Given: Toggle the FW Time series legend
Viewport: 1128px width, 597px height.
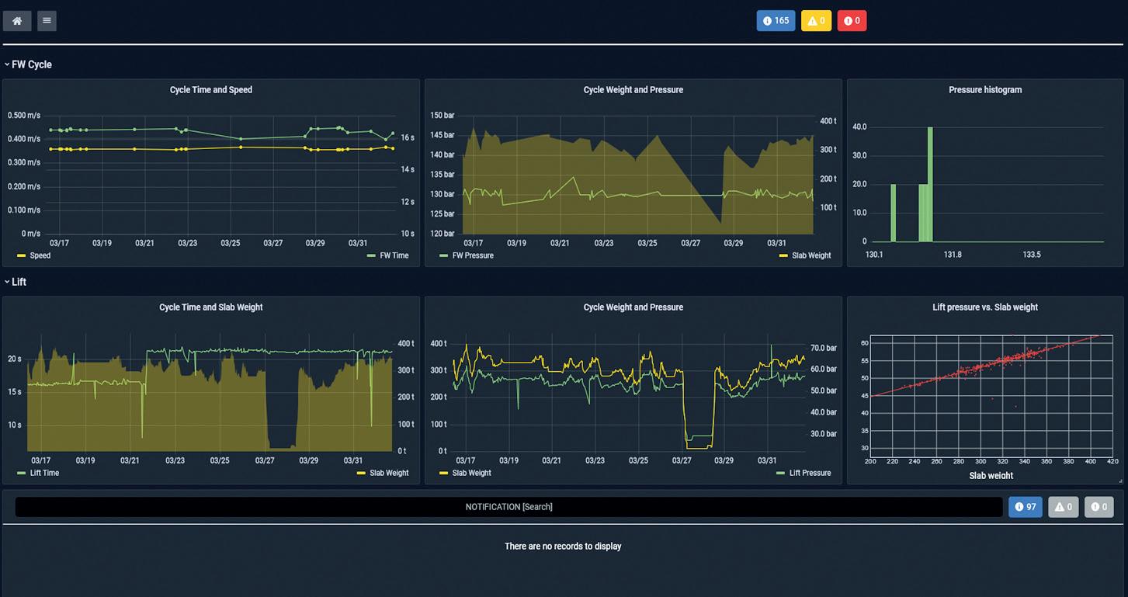Looking at the screenshot, I should [387, 255].
